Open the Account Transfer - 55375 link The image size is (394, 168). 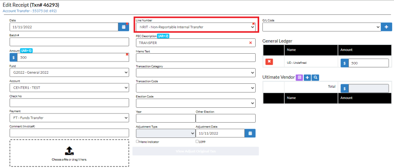[x=30, y=11]
